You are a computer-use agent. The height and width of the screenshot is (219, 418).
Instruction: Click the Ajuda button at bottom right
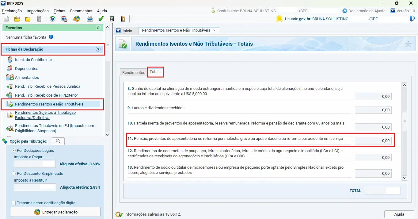click(x=399, y=214)
